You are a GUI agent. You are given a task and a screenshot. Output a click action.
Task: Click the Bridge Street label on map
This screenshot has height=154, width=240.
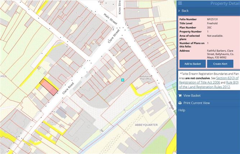tap(172, 108)
